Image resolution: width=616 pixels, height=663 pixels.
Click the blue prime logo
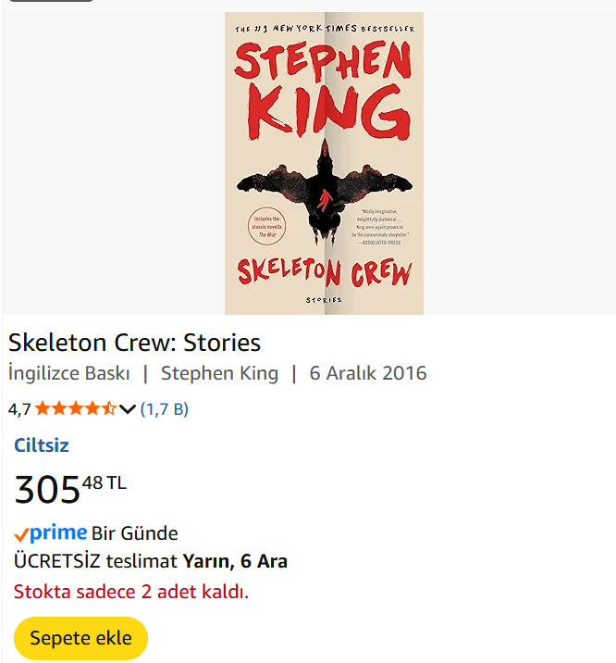click(x=58, y=532)
